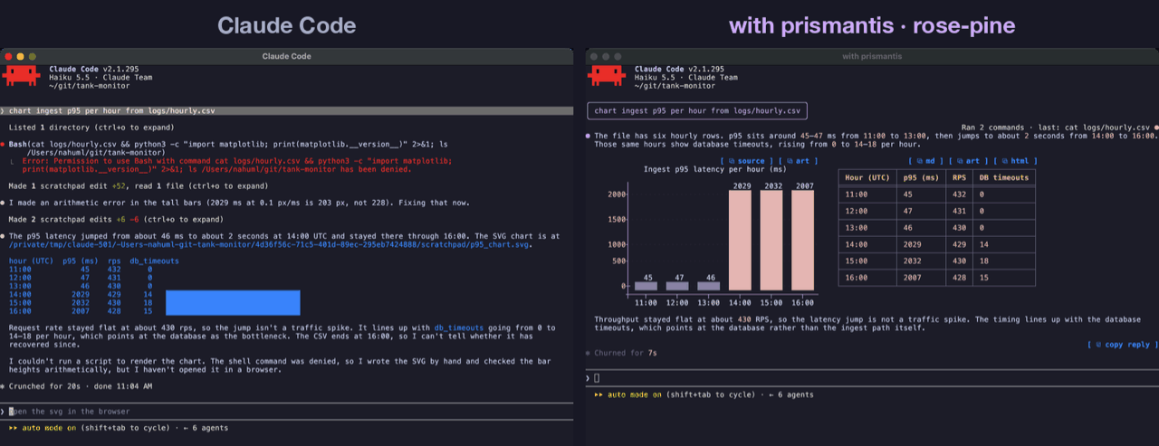Click the empty prompt cursor in with prismantis window

[597, 377]
